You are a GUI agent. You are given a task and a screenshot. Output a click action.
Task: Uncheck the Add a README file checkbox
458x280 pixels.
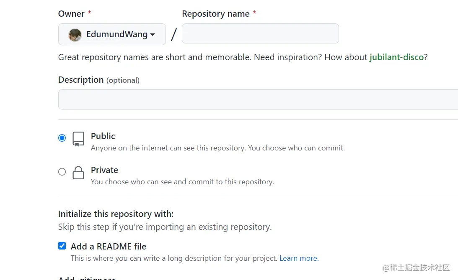click(x=62, y=246)
